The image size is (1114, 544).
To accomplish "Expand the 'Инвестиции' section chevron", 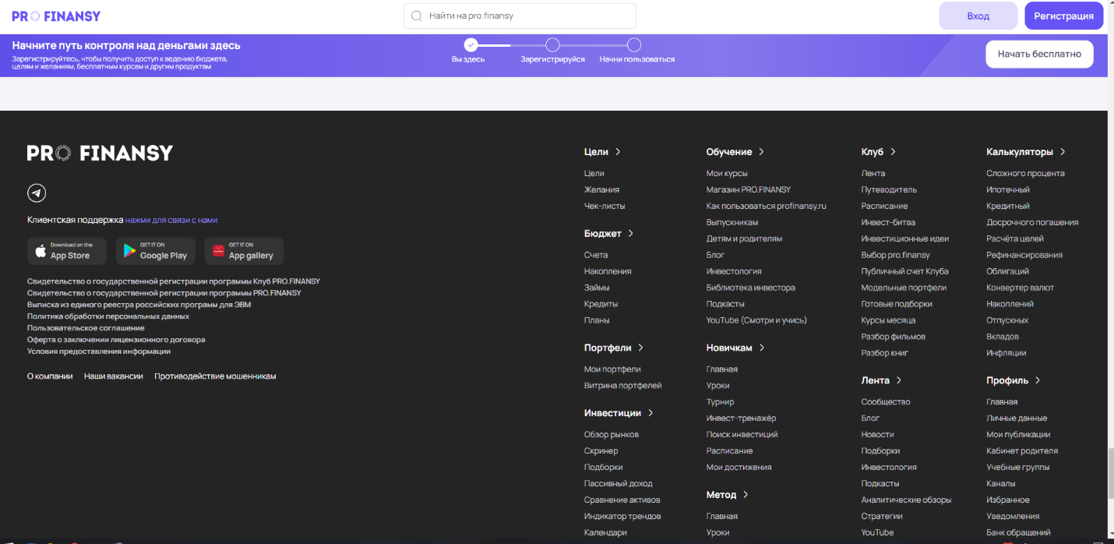I will point(650,413).
